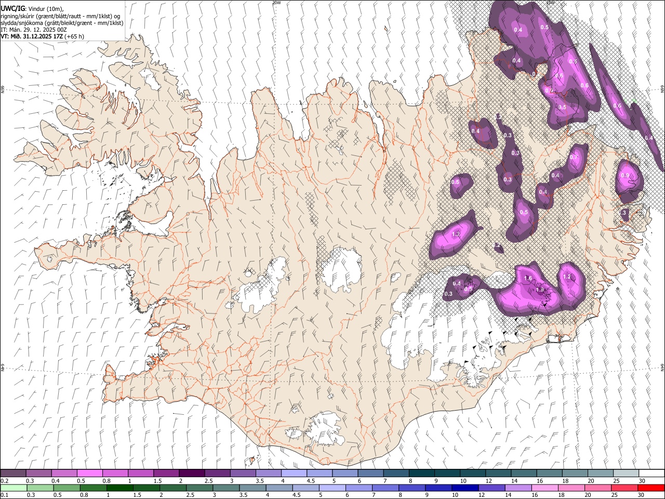Click the 1.6 precipitation value on the map

coord(528,279)
